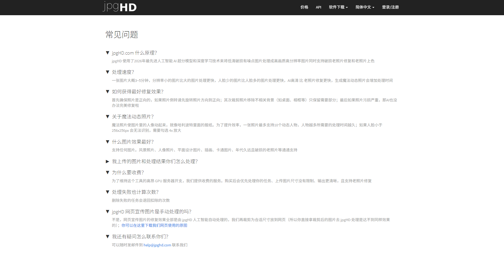504x269 pixels.
Task: Click the help@jpghd.com email link
Action: click(157, 245)
